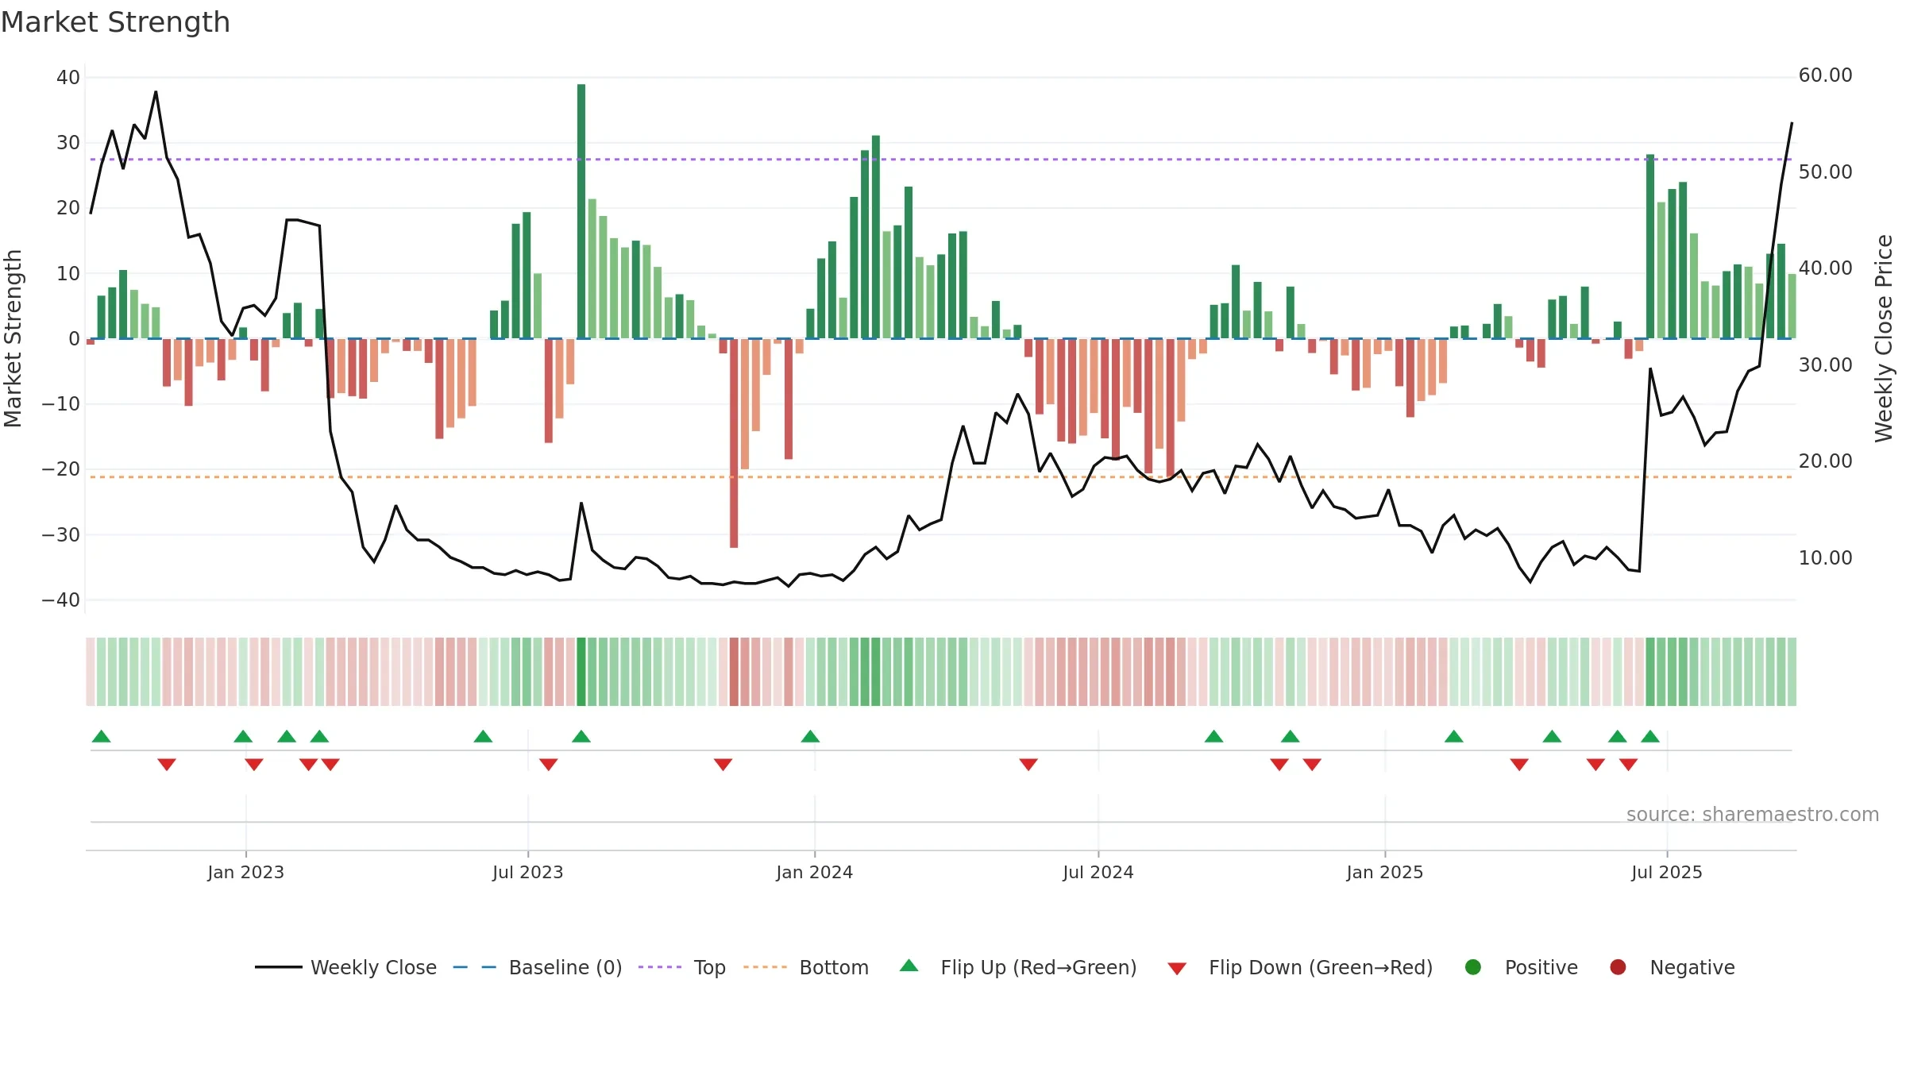
Task: Select the Jan 2023 axis label
Action: [246, 872]
